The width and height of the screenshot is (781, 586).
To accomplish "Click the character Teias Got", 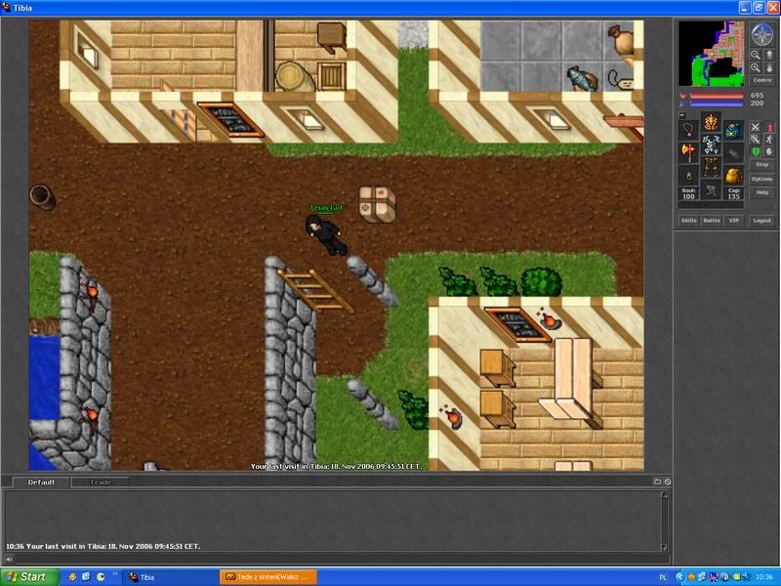I will tap(326, 234).
